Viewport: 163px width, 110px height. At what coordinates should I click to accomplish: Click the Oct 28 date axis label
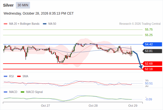(93, 106)
